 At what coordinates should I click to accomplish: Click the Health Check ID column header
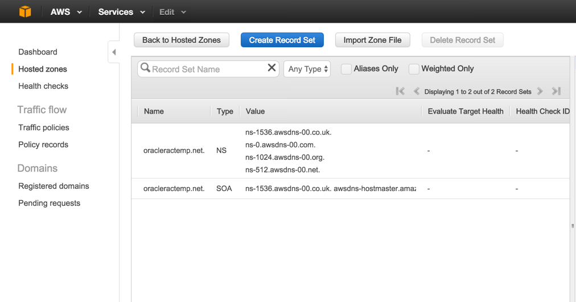tap(542, 111)
